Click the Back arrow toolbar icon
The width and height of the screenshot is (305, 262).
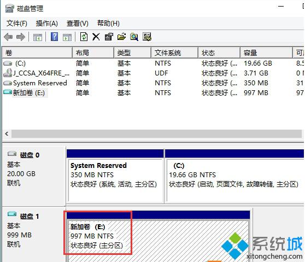tap(8, 37)
